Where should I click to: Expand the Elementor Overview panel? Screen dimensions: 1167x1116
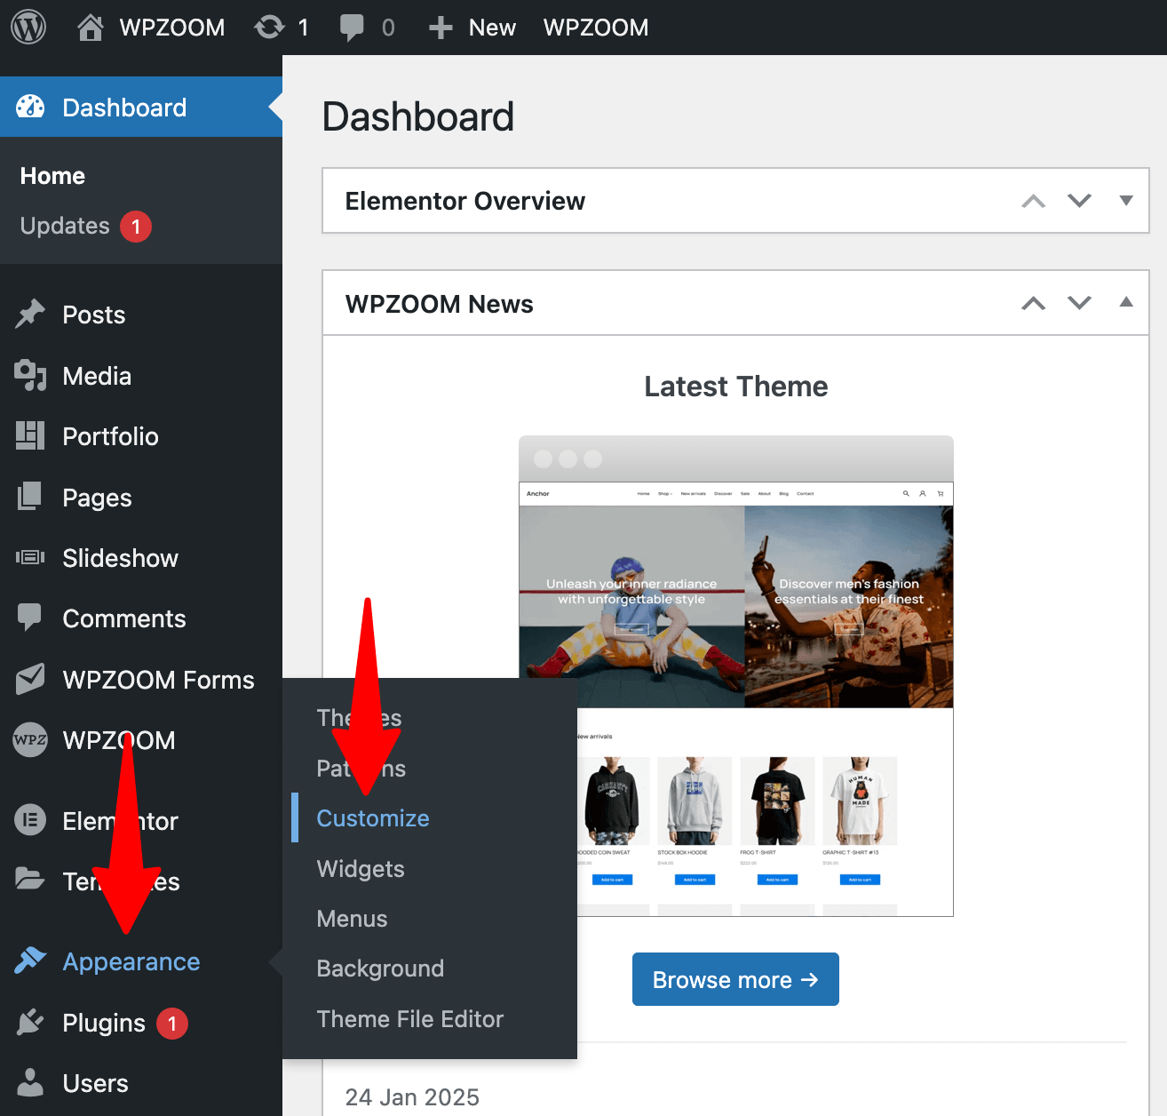[x=1126, y=201]
